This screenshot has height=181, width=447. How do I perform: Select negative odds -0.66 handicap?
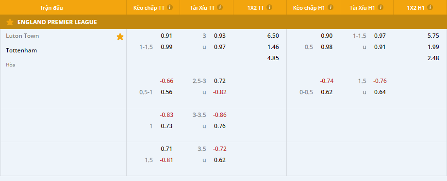[x=166, y=81]
